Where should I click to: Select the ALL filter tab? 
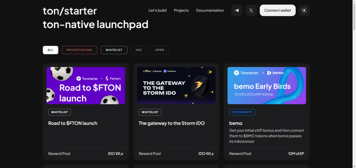(x=50, y=50)
